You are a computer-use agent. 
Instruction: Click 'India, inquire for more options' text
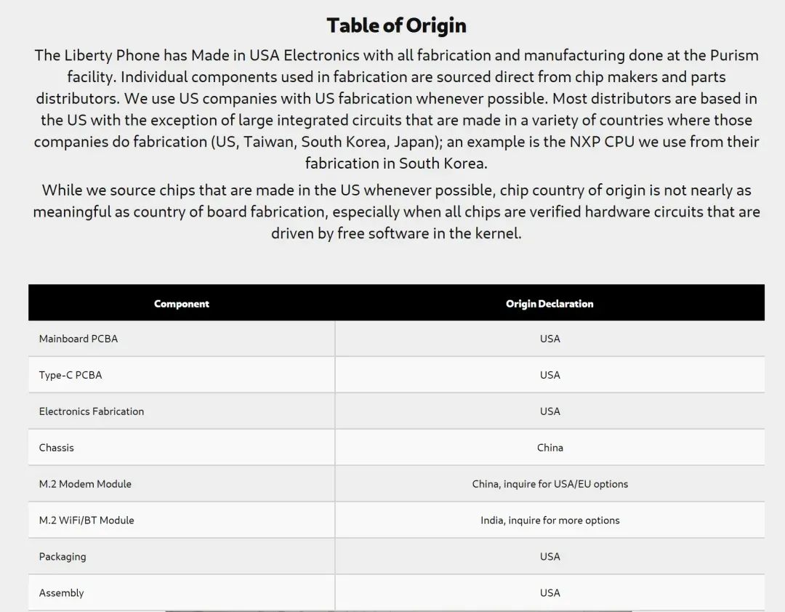[549, 520]
